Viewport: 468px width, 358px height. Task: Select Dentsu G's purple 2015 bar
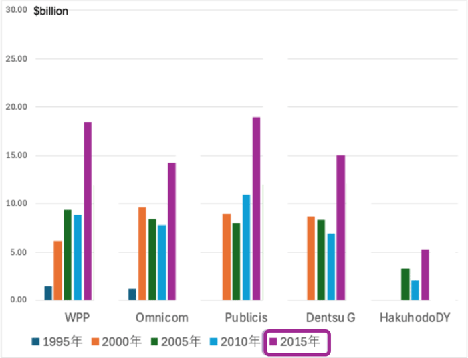(341, 228)
